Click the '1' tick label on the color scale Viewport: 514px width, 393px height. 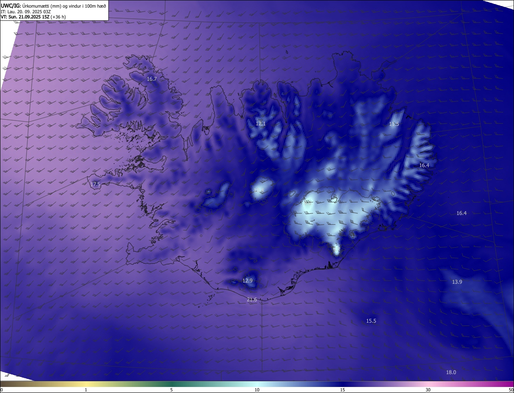click(86, 390)
